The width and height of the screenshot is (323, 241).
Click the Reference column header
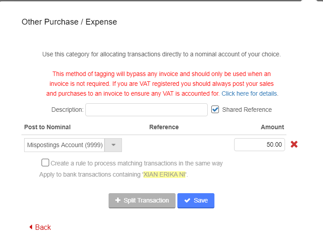pos(164,127)
